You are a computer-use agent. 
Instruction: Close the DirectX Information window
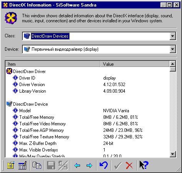click(177, 5)
